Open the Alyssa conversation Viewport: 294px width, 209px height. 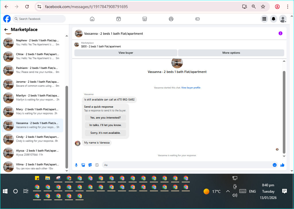[x=32, y=153]
